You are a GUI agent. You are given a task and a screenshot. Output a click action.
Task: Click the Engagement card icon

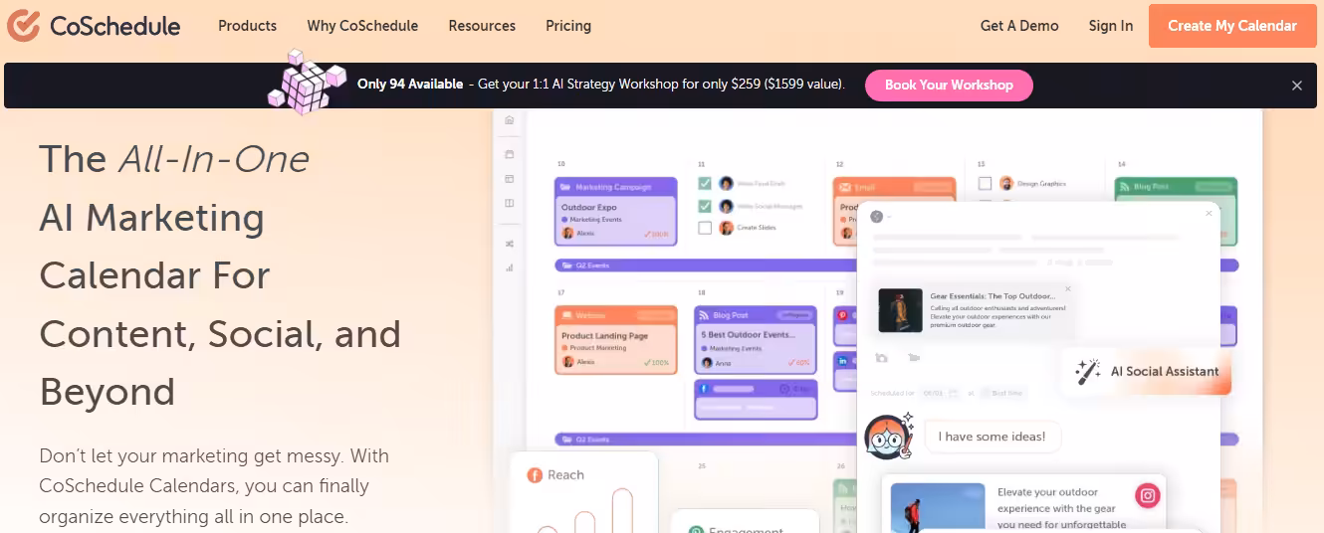(x=696, y=531)
